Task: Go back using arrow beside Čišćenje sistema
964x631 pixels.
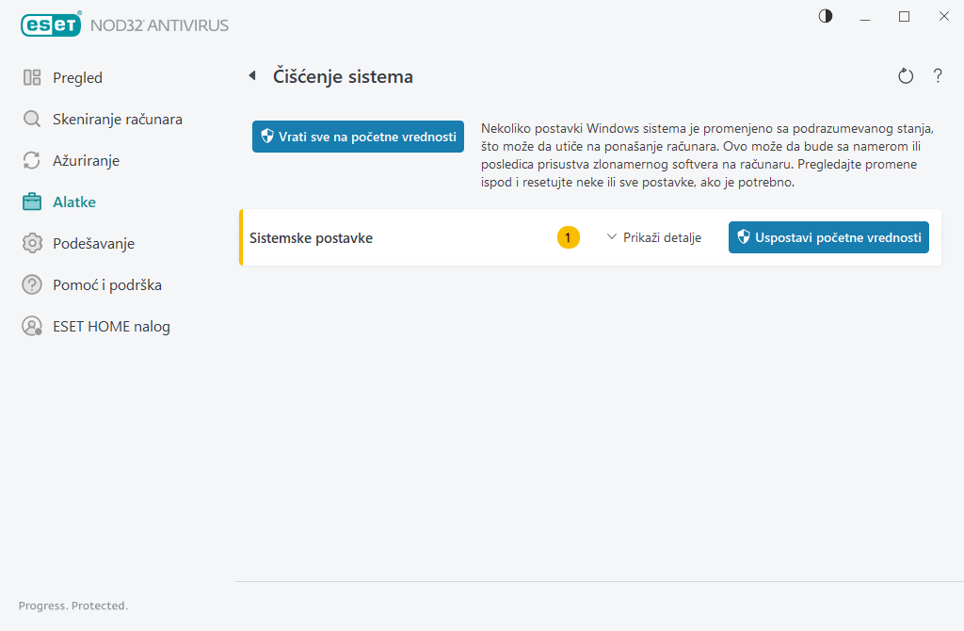Action: [x=252, y=76]
